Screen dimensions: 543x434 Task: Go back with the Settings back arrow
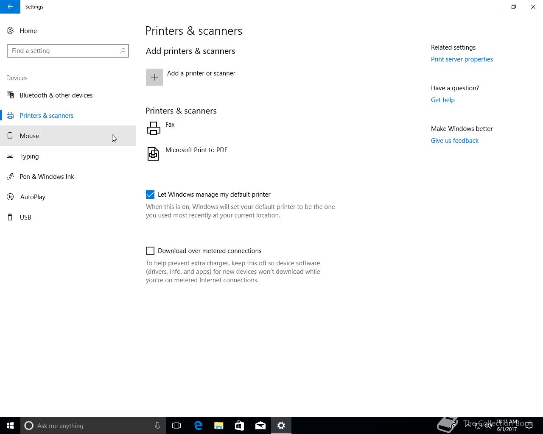coord(10,7)
